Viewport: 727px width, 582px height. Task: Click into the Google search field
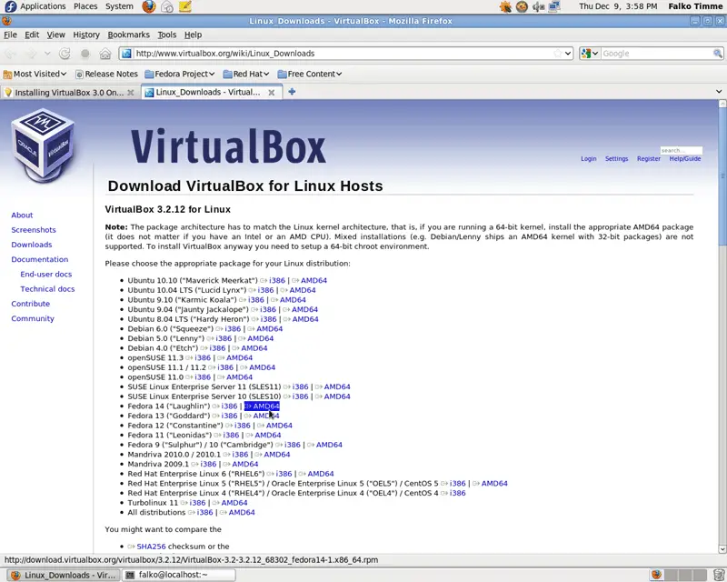pyautogui.click(x=656, y=54)
